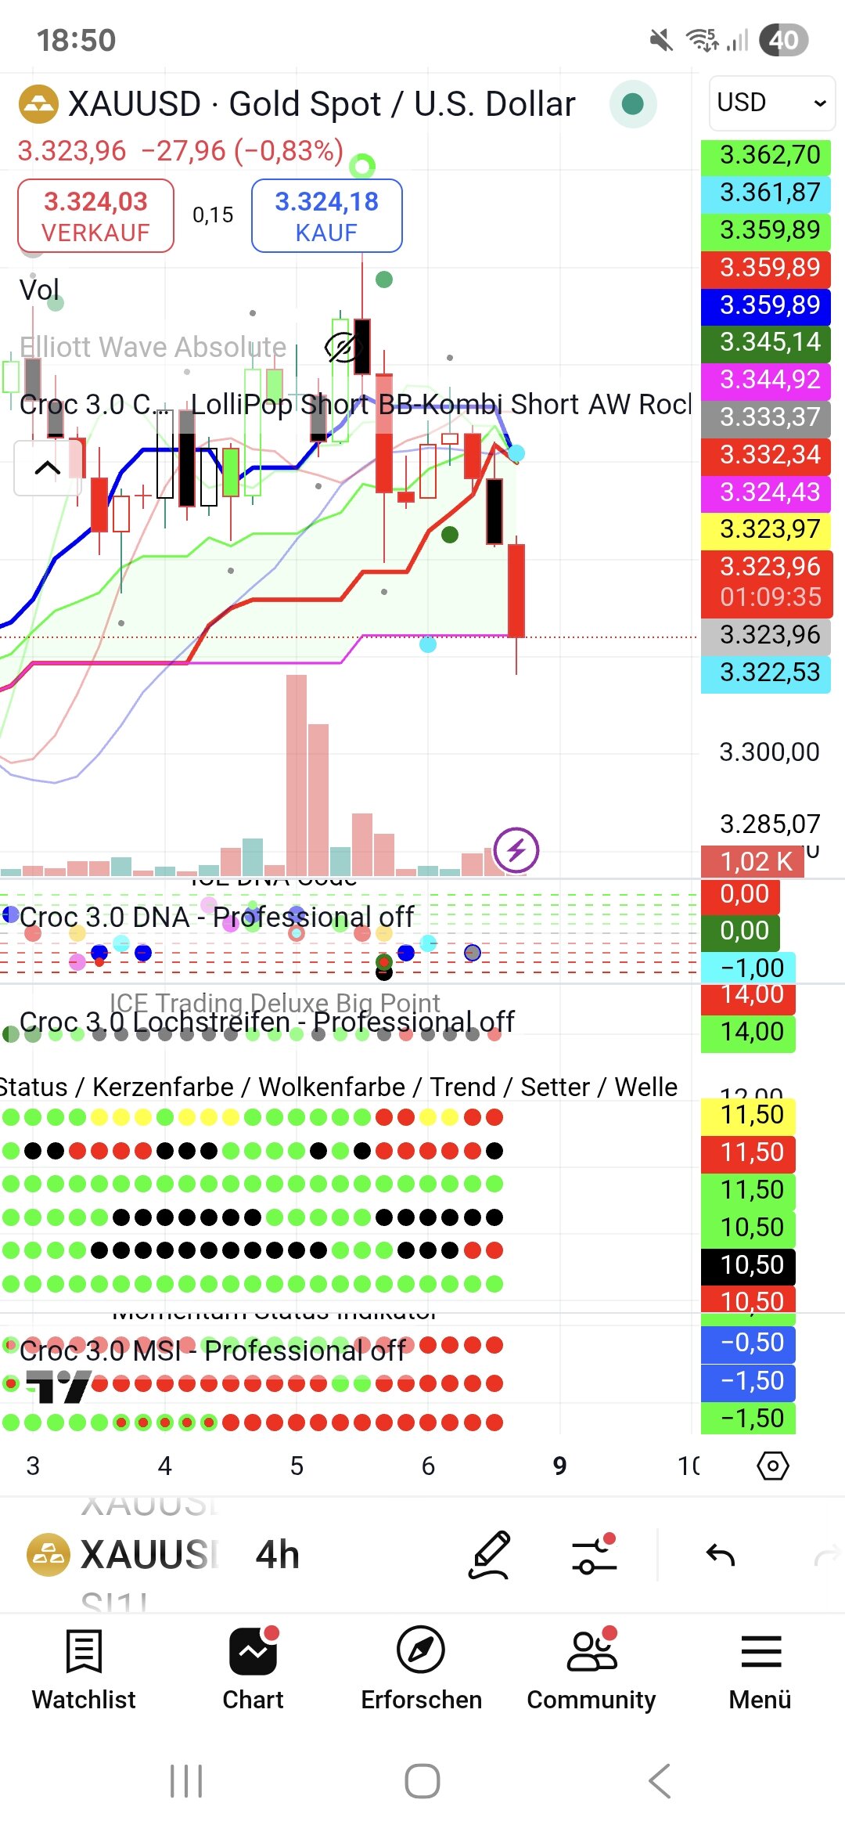The image size is (845, 1832).
Task: Collapse the indicator legend with chevron
Action: click(x=48, y=468)
